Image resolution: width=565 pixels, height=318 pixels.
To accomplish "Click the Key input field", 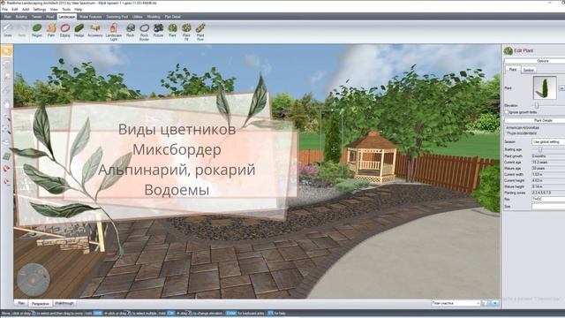I will pyautogui.click(x=548, y=199).
